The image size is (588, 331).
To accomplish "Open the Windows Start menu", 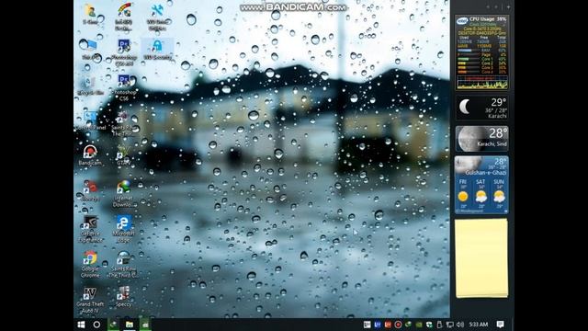I will [x=81, y=325].
